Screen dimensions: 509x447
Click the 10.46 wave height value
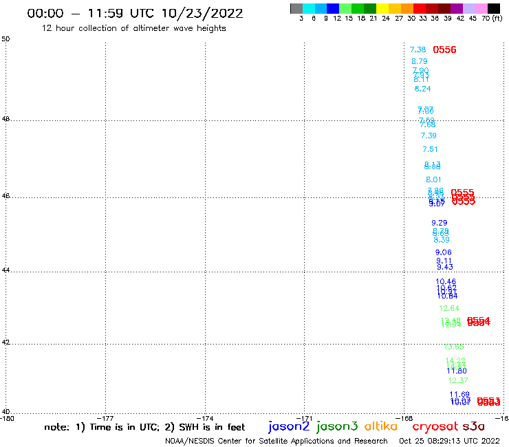click(x=446, y=281)
